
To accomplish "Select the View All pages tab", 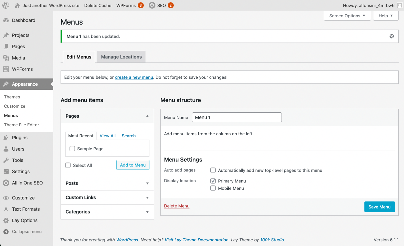I will tap(107, 136).
